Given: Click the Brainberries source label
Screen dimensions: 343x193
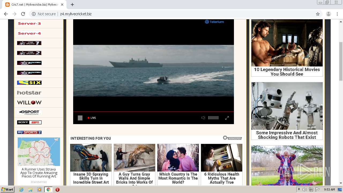Looking at the screenshot, I should (x=39, y=182).
